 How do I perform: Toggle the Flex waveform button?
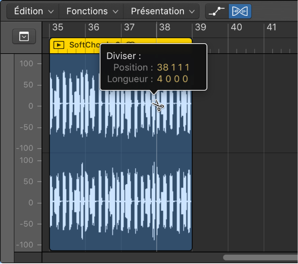(240, 12)
